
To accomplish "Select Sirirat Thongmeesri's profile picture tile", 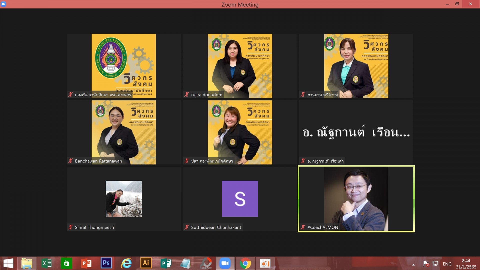I will (x=124, y=198).
